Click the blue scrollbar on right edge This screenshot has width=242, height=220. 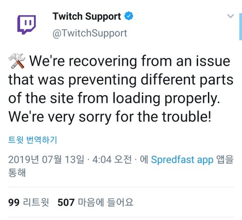click(240, 27)
